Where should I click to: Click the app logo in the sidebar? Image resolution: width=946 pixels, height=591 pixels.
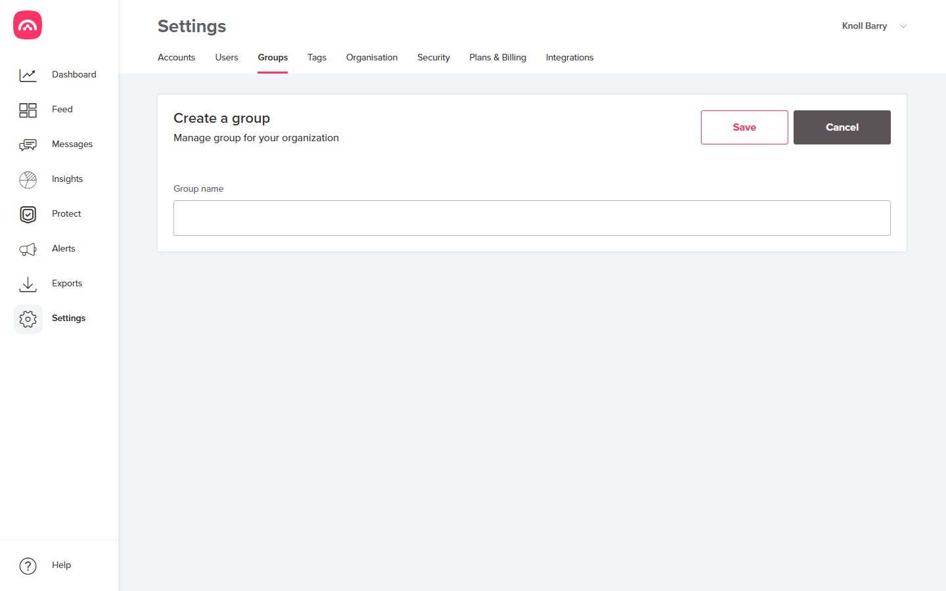tap(28, 25)
